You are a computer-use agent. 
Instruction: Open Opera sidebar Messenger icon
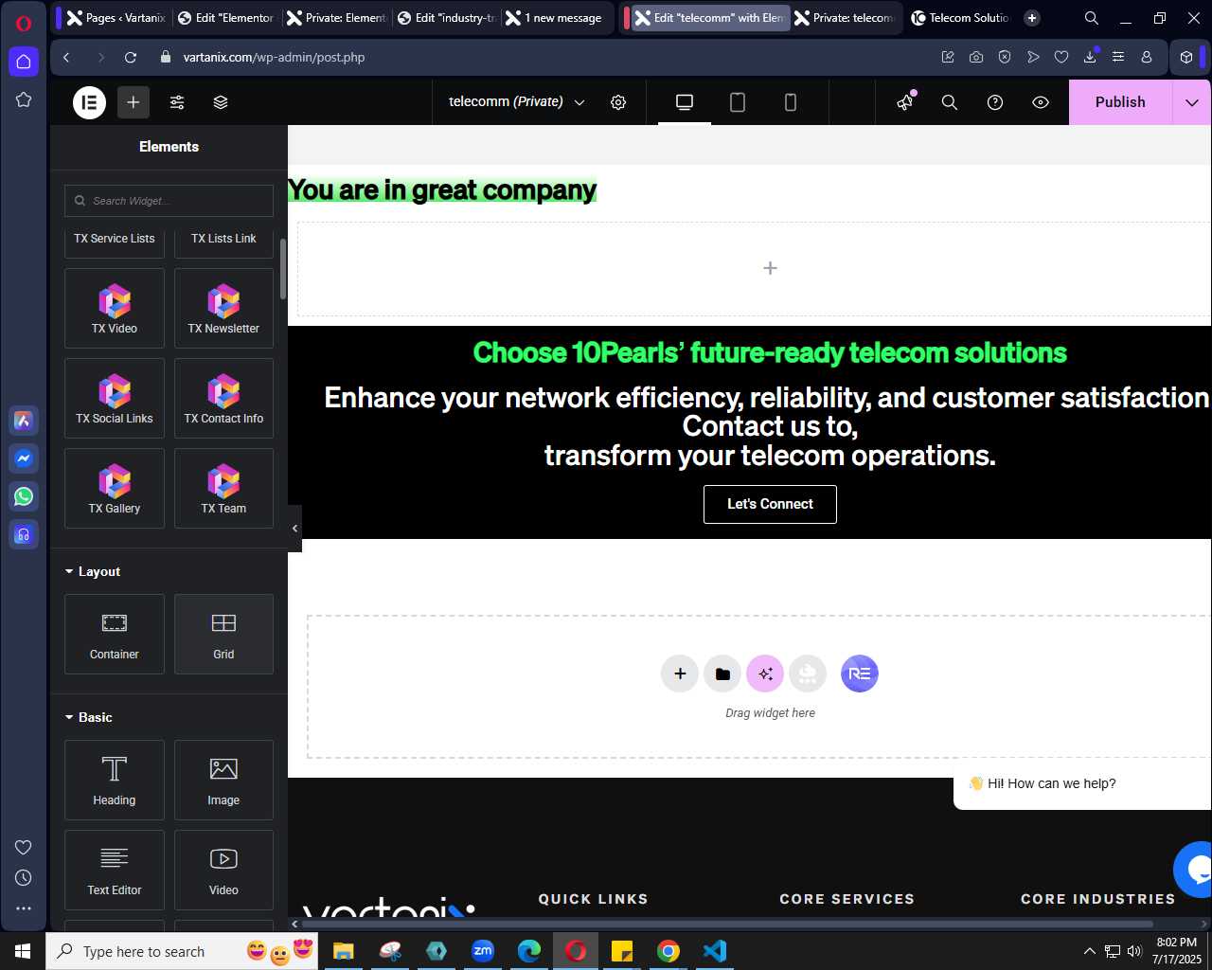click(24, 458)
